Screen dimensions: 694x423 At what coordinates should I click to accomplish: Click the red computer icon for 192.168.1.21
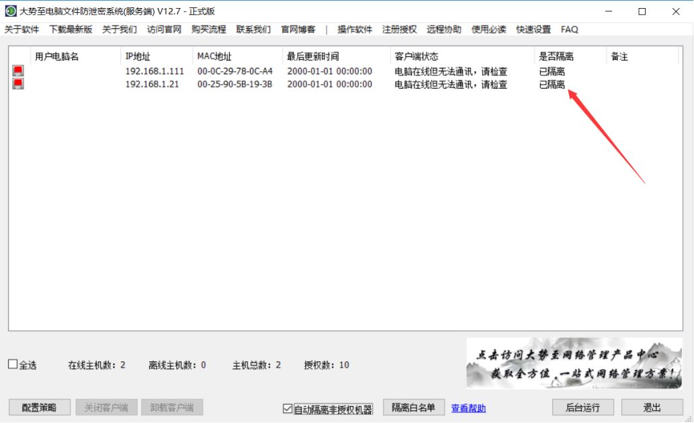point(17,84)
